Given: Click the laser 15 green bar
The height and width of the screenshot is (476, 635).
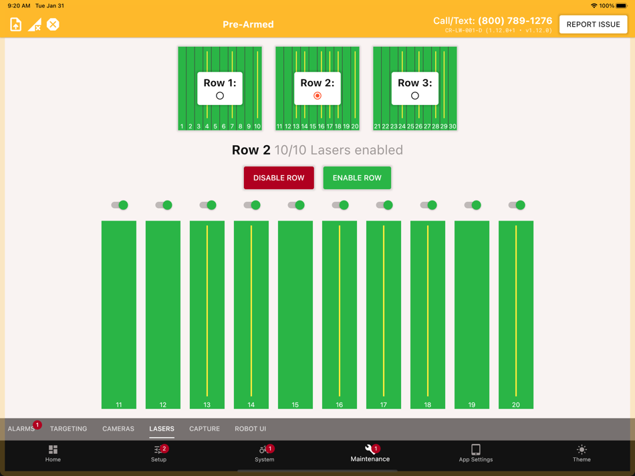Looking at the screenshot, I should pos(295,315).
